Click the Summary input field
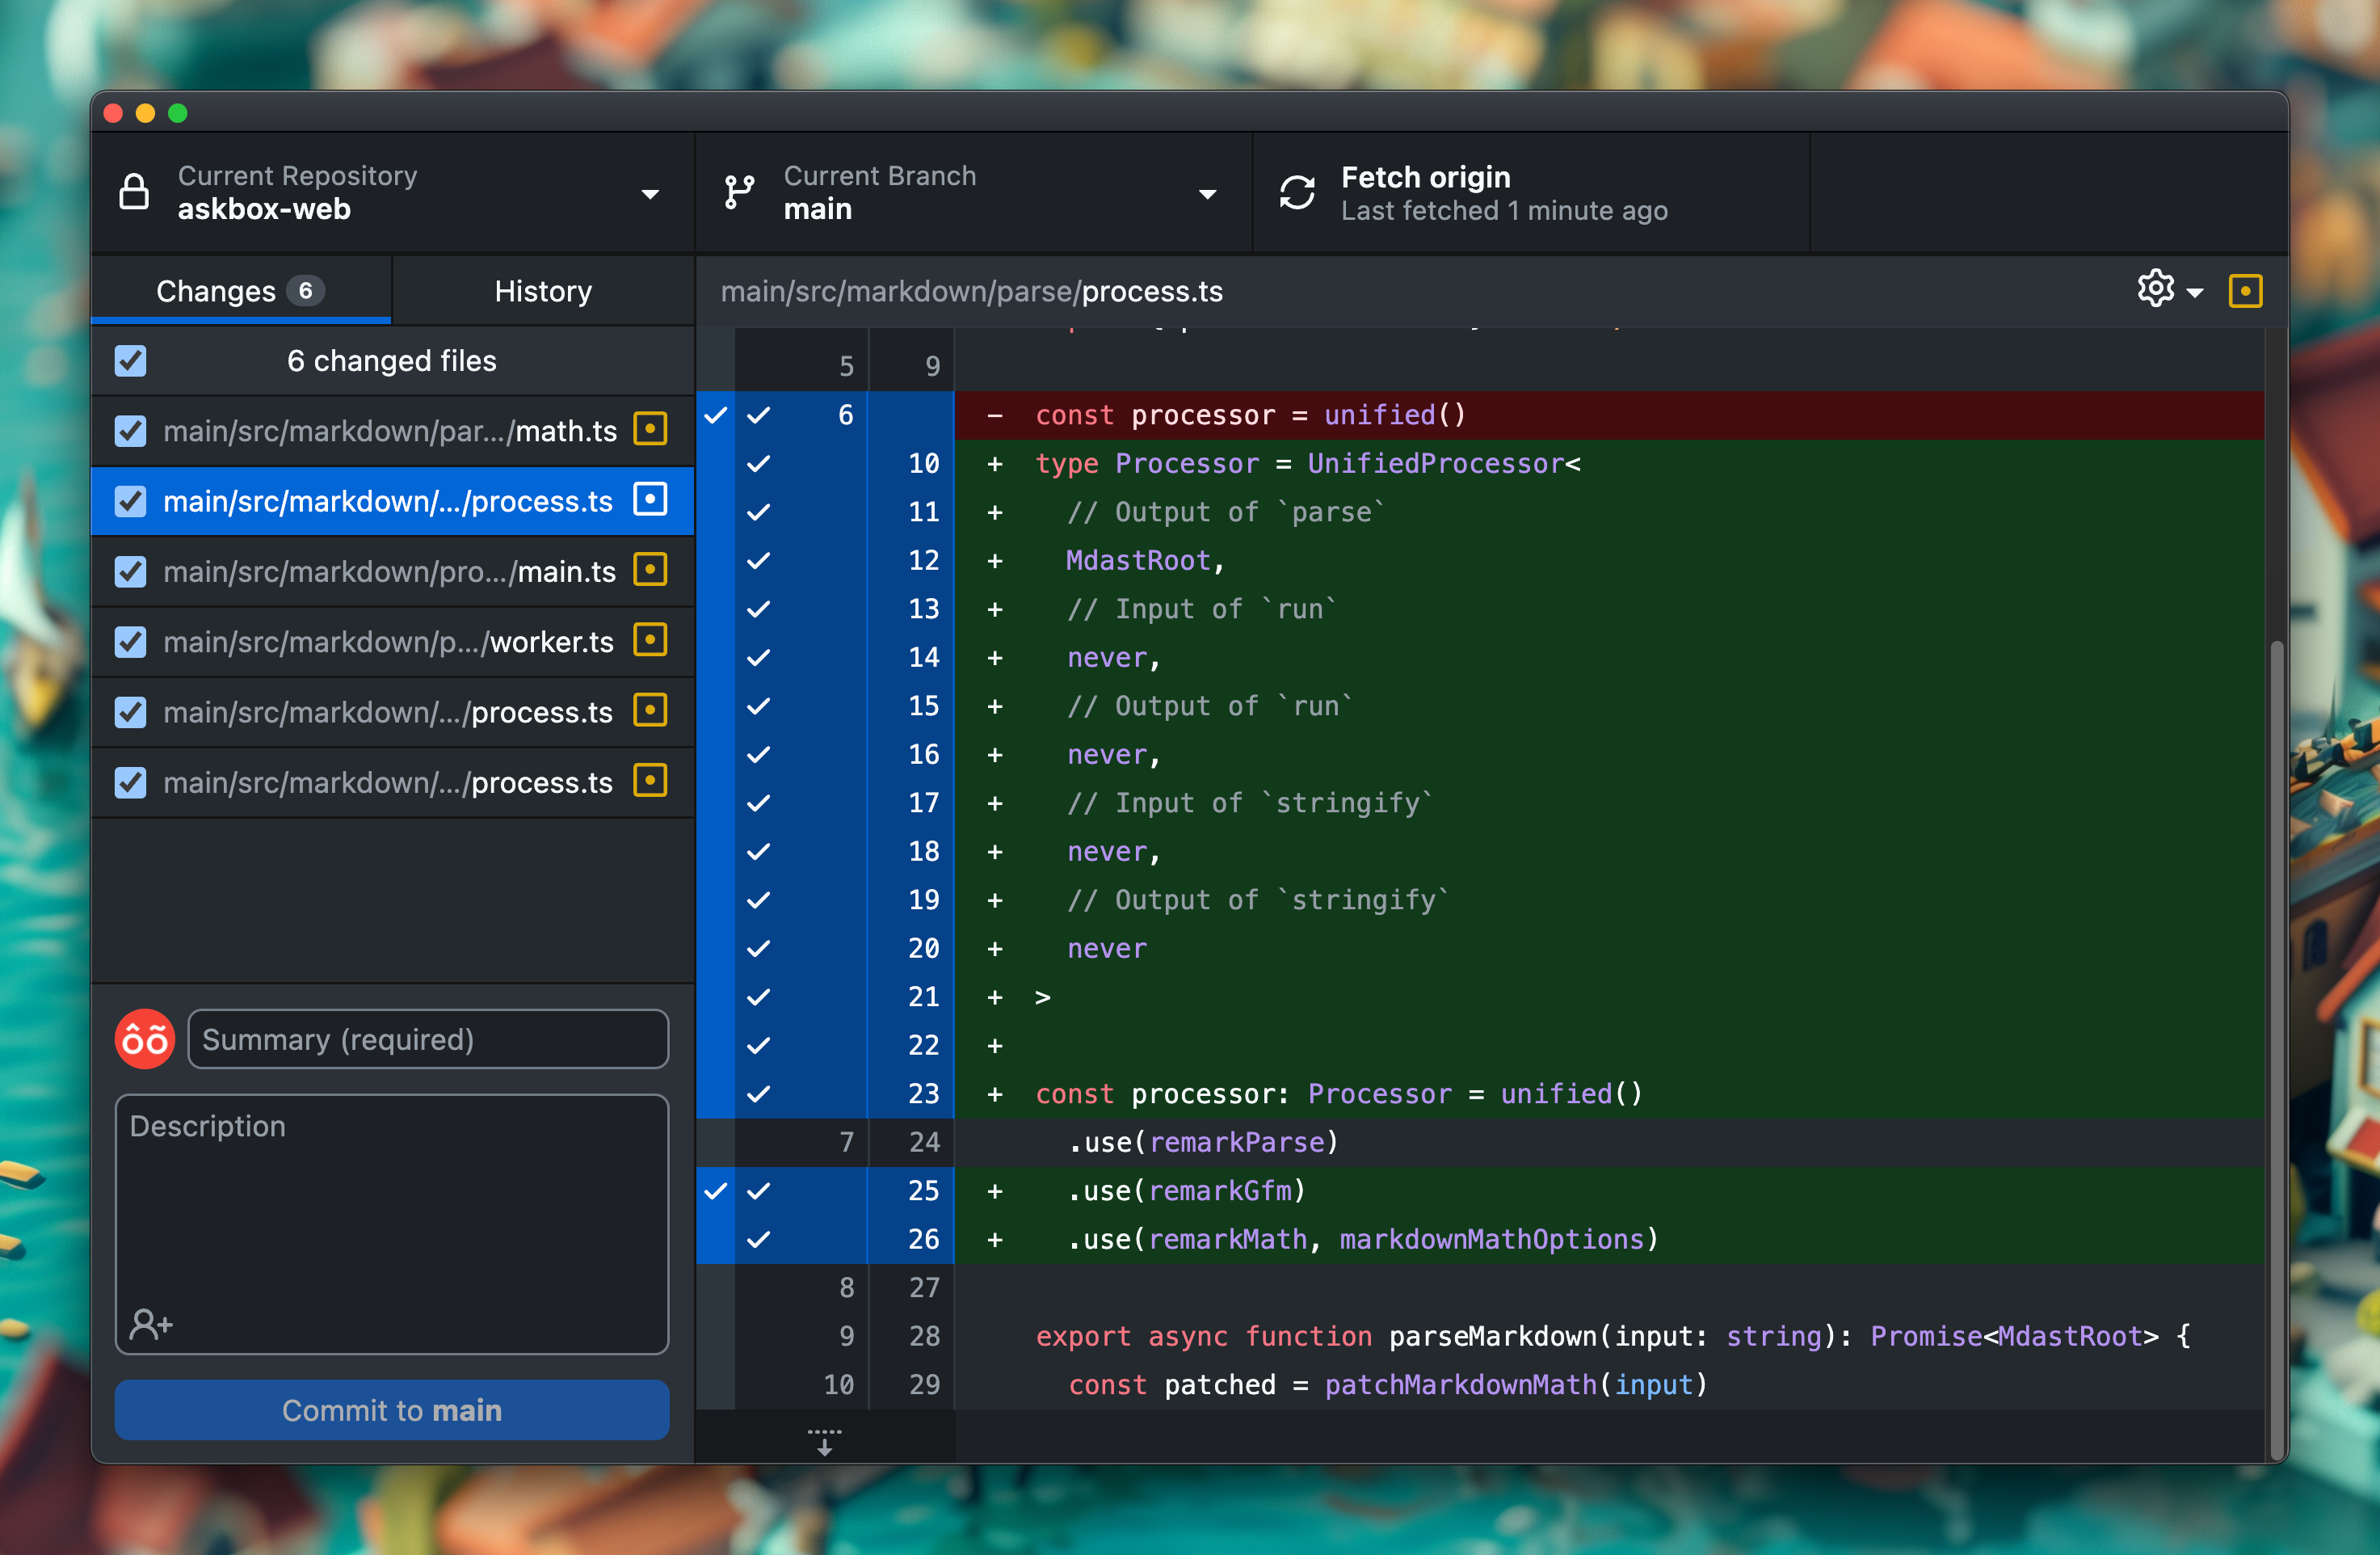Screen dimensions: 2380x1555 (x=428, y=1039)
